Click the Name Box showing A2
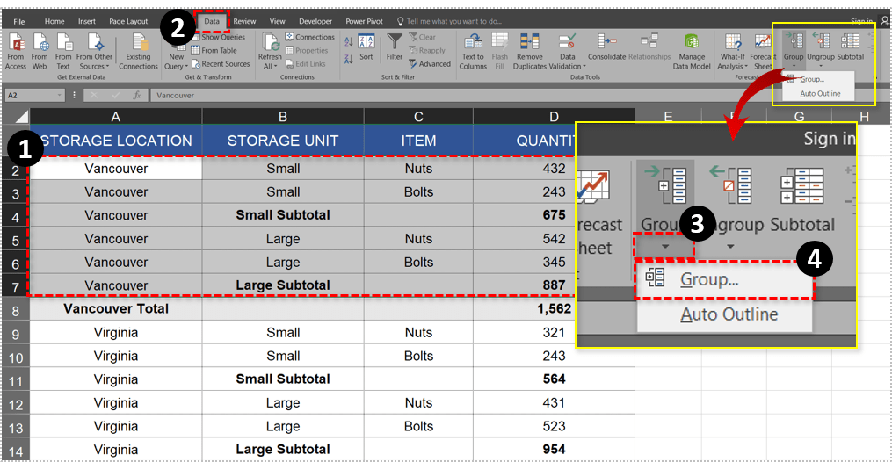 [x=33, y=95]
